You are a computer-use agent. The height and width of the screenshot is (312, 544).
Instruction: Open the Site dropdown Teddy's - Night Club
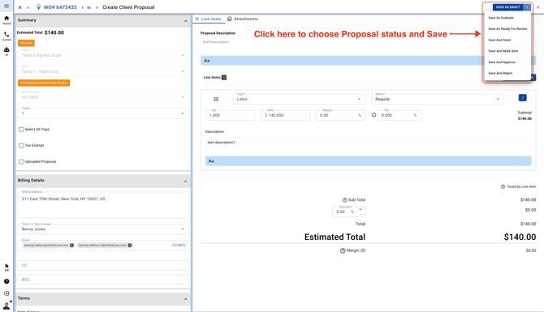103,71
